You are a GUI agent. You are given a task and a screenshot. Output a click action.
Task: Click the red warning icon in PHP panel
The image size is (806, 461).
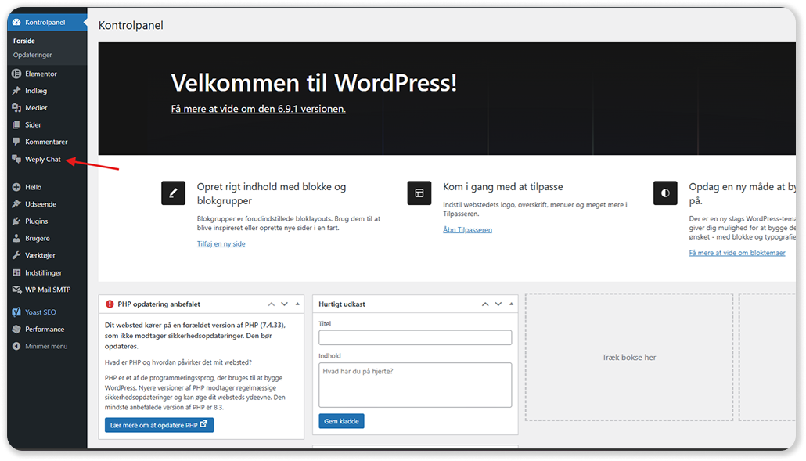110,304
